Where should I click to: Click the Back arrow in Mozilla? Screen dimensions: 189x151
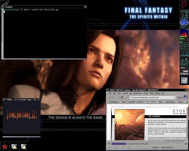110,97
